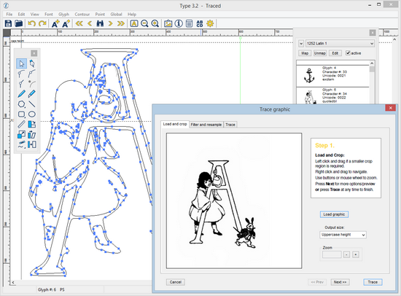This screenshot has height=296, width=401.
Task: Click the Zoom value input field
Action: point(332,254)
